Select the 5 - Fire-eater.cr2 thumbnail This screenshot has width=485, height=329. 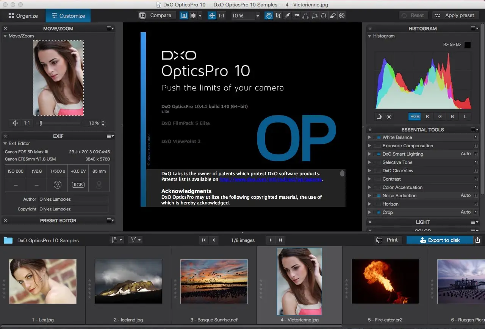coord(385,281)
